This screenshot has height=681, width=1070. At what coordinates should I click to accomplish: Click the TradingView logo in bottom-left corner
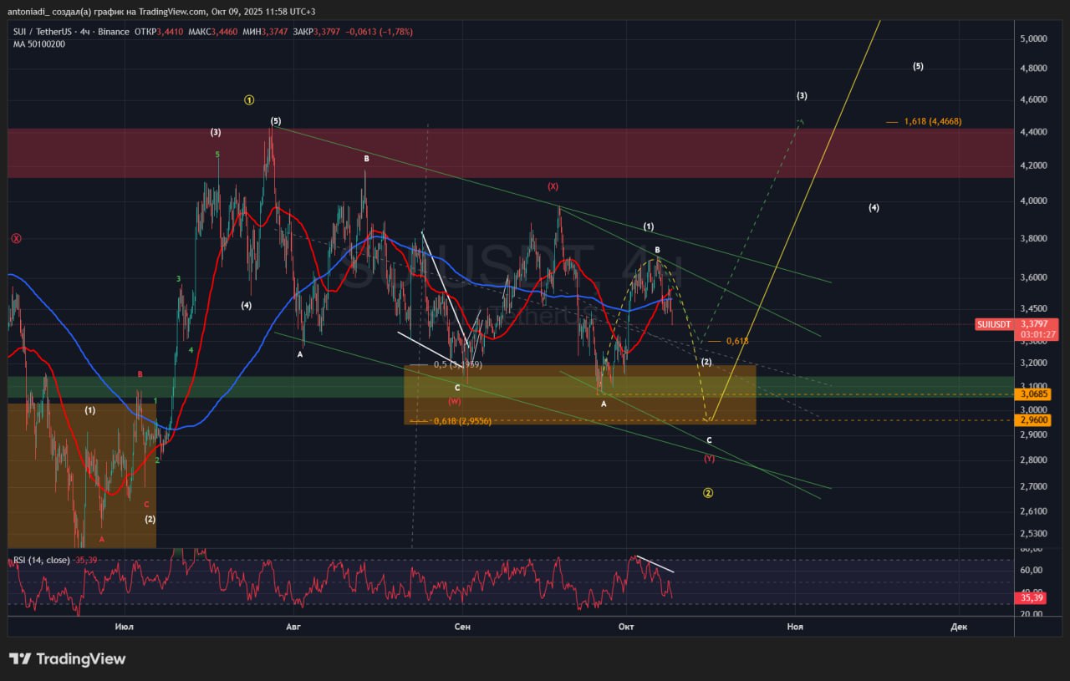point(67,659)
